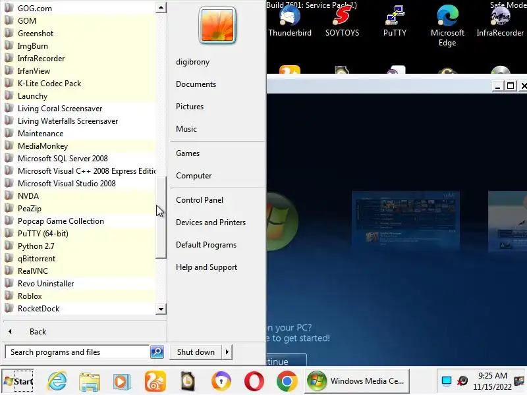Expand the Python 2.7 folder

(79, 246)
